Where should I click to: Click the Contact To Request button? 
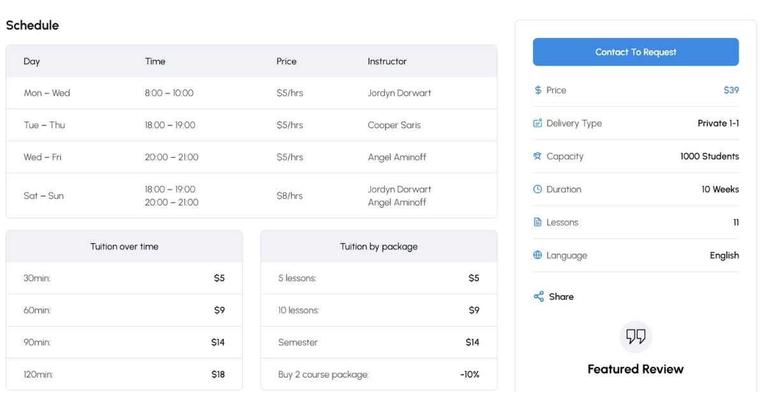click(635, 52)
